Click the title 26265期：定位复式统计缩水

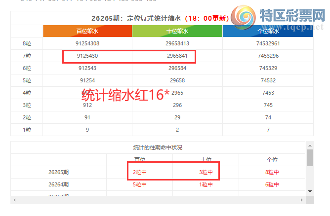[x=136, y=18]
